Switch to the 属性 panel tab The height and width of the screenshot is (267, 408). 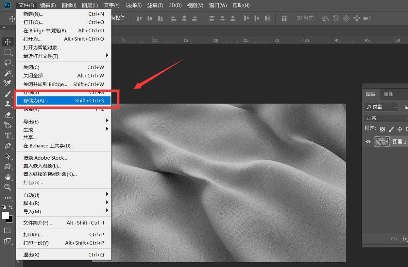pos(388,94)
